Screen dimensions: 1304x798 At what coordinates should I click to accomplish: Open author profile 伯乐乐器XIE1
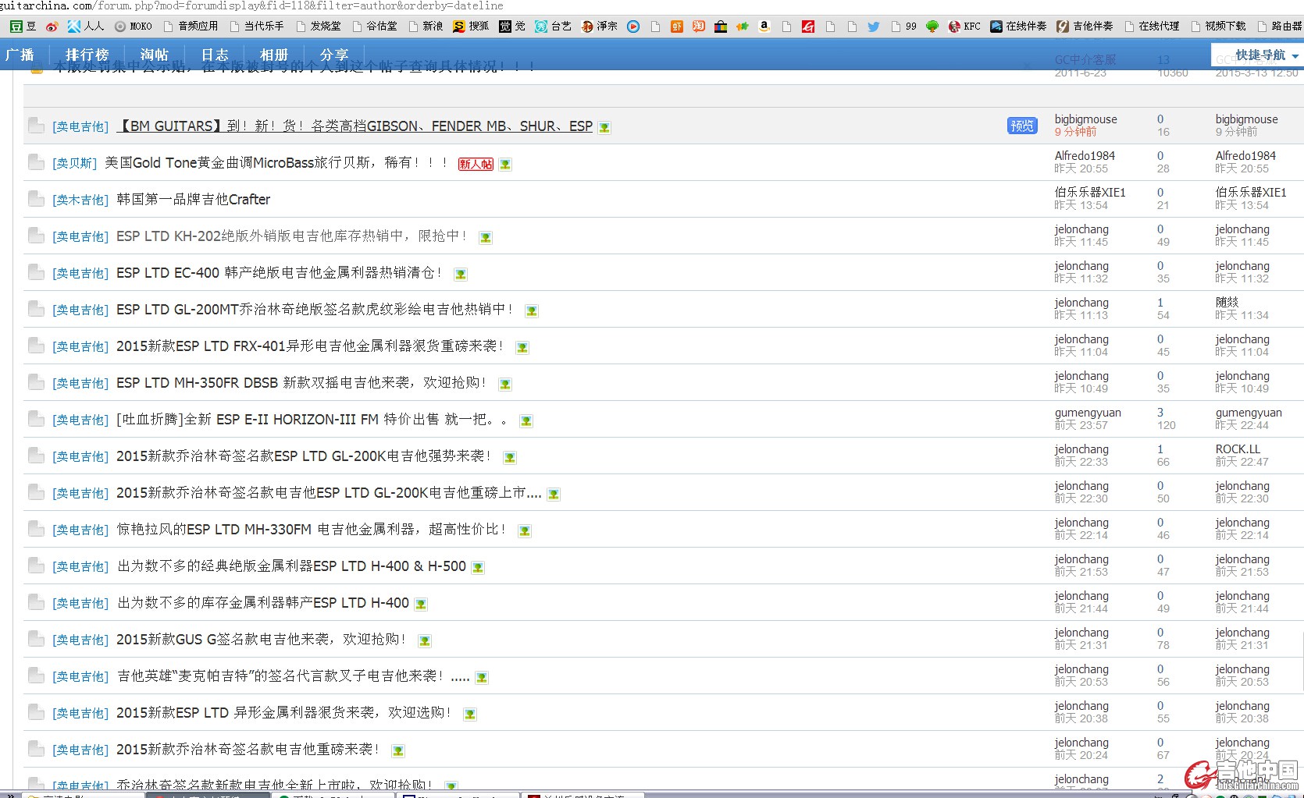1090,193
